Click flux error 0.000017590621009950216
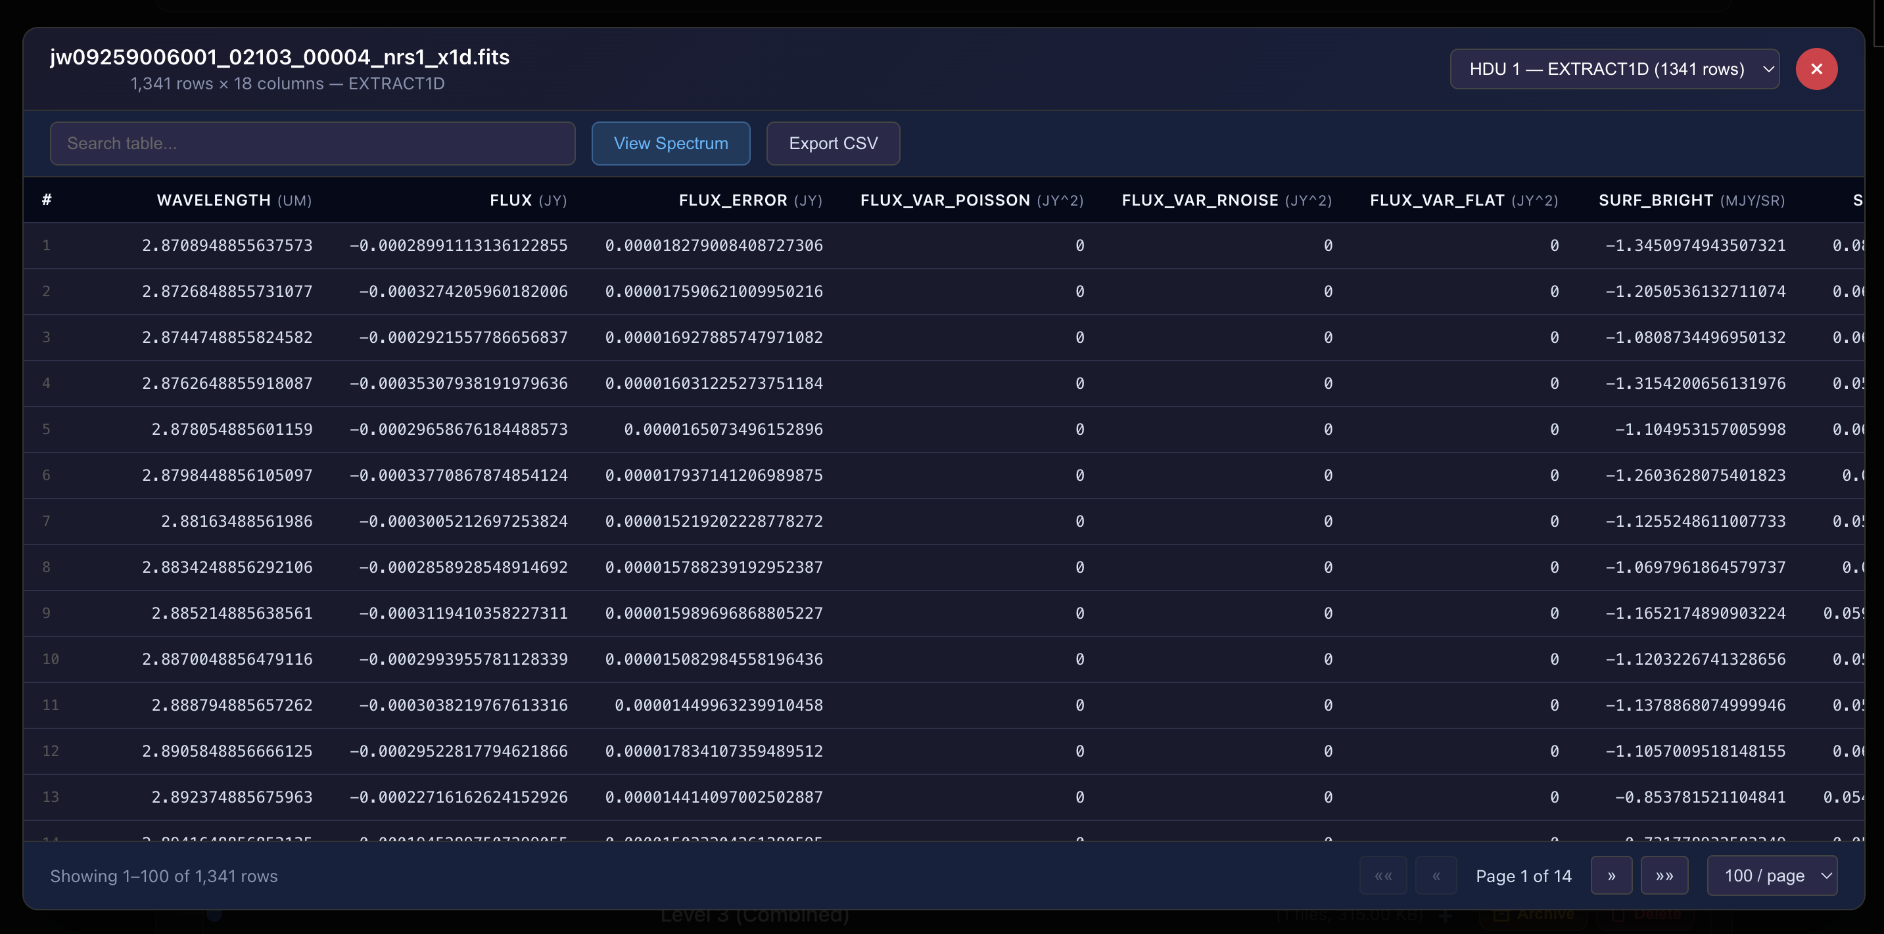 tap(714, 292)
